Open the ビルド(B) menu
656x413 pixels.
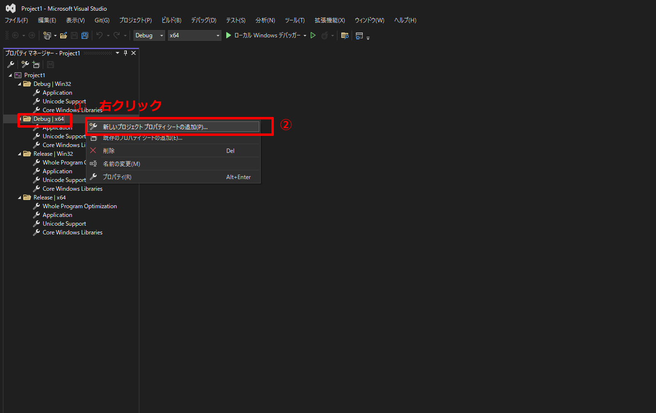pyautogui.click(x=171, y=20)
